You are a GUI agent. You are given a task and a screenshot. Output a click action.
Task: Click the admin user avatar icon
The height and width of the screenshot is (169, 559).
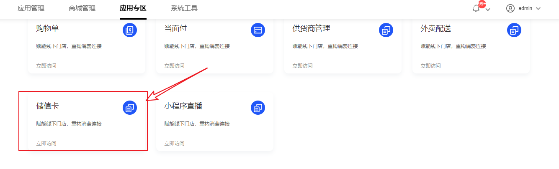tap(510, 8)
